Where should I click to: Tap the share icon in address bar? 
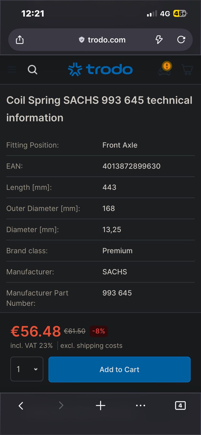tap(20, 40)
